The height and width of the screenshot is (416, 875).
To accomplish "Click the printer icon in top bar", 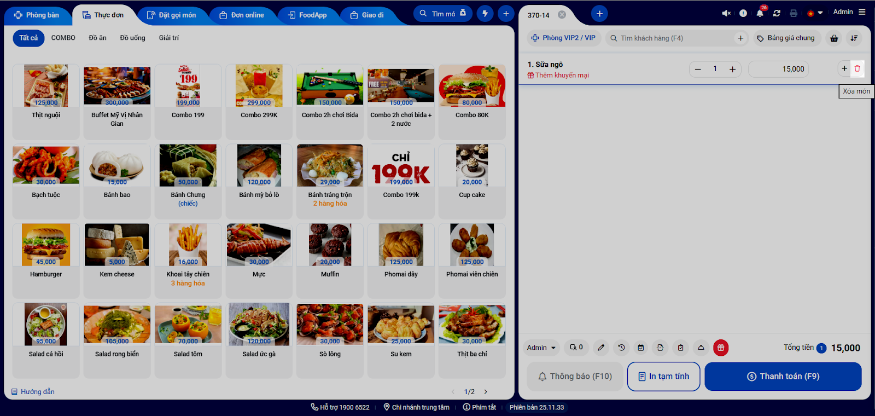I will pyautogui.click(x=794, y=13).
